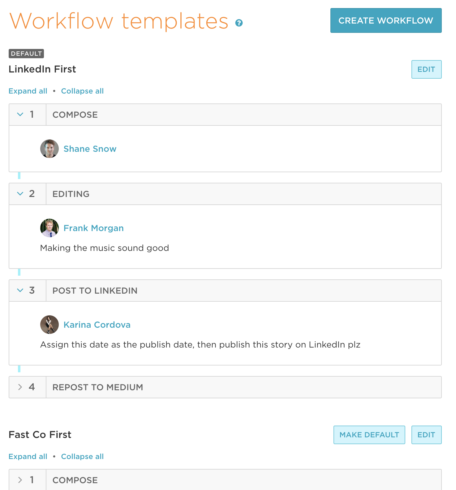
Task: Click Expand all under LinkedIn First
Action: (x=28, y=91)
